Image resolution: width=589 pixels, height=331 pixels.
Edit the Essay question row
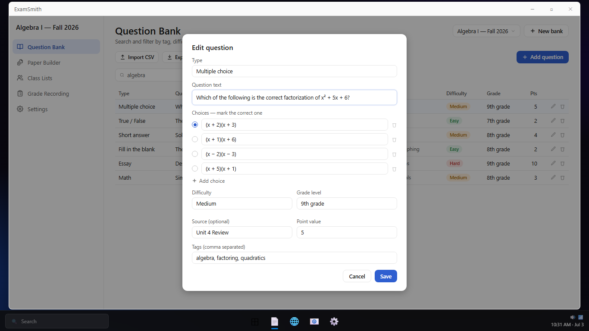553,163
